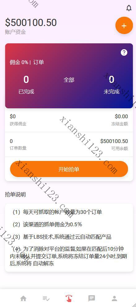Start grabbing orders with 开始抢单
Viewport: 136px width, 307px height.
(69, 169)
